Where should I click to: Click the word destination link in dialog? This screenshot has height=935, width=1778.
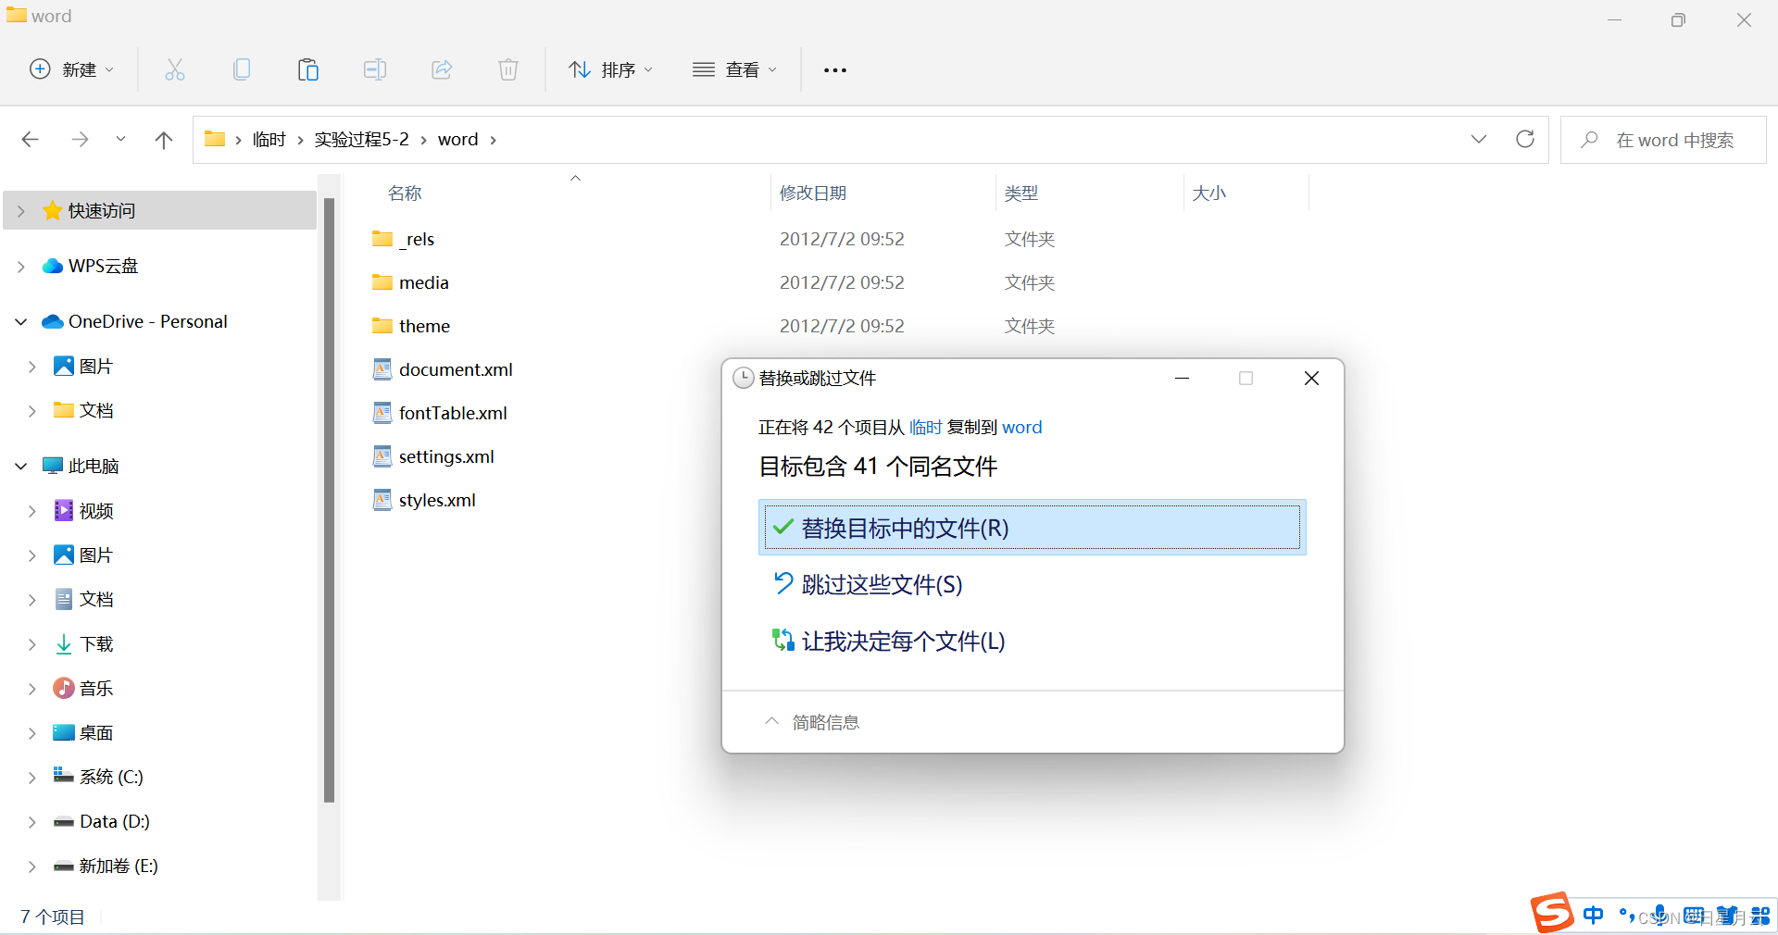(x=1022, y=427)
